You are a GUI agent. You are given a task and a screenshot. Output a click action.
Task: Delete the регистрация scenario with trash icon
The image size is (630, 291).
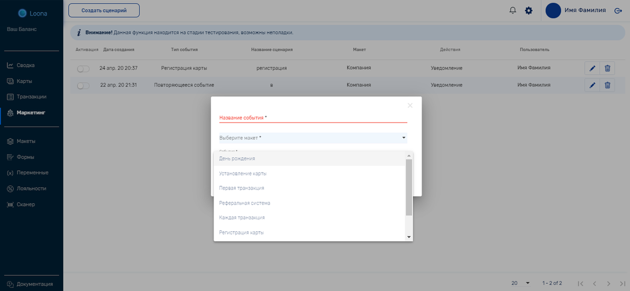tap(607, 68)
